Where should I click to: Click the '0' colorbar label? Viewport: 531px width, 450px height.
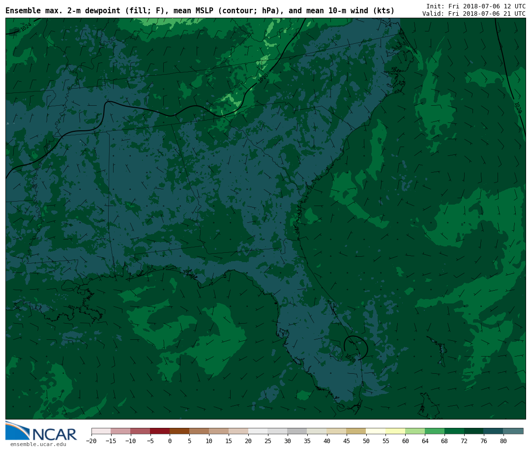(x=170, y=441)
